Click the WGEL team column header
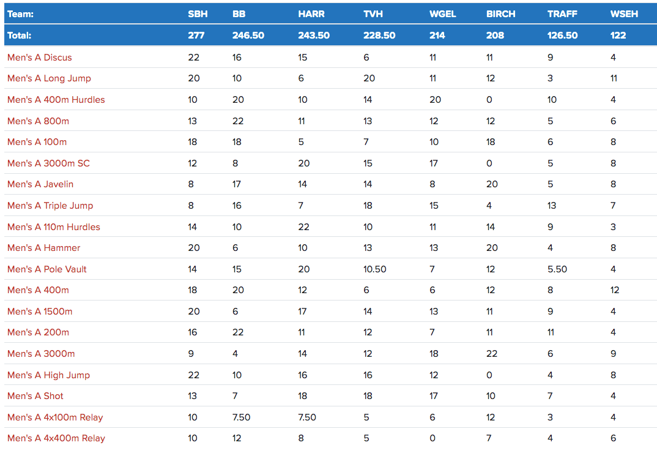The image size is (657, 456). pyautogui.click(x=442, y=14)
